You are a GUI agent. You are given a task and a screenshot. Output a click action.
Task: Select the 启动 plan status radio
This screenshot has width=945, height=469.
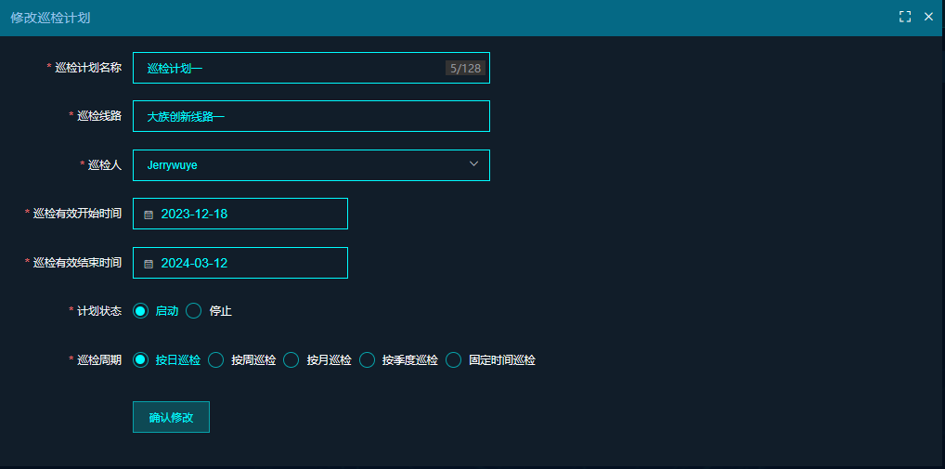coord(140,311)
